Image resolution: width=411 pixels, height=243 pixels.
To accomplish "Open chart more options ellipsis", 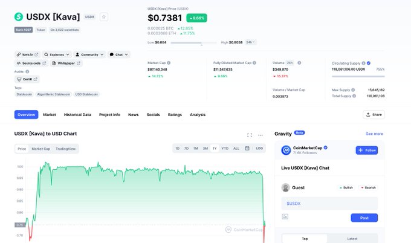I will (x=261, y=135).
